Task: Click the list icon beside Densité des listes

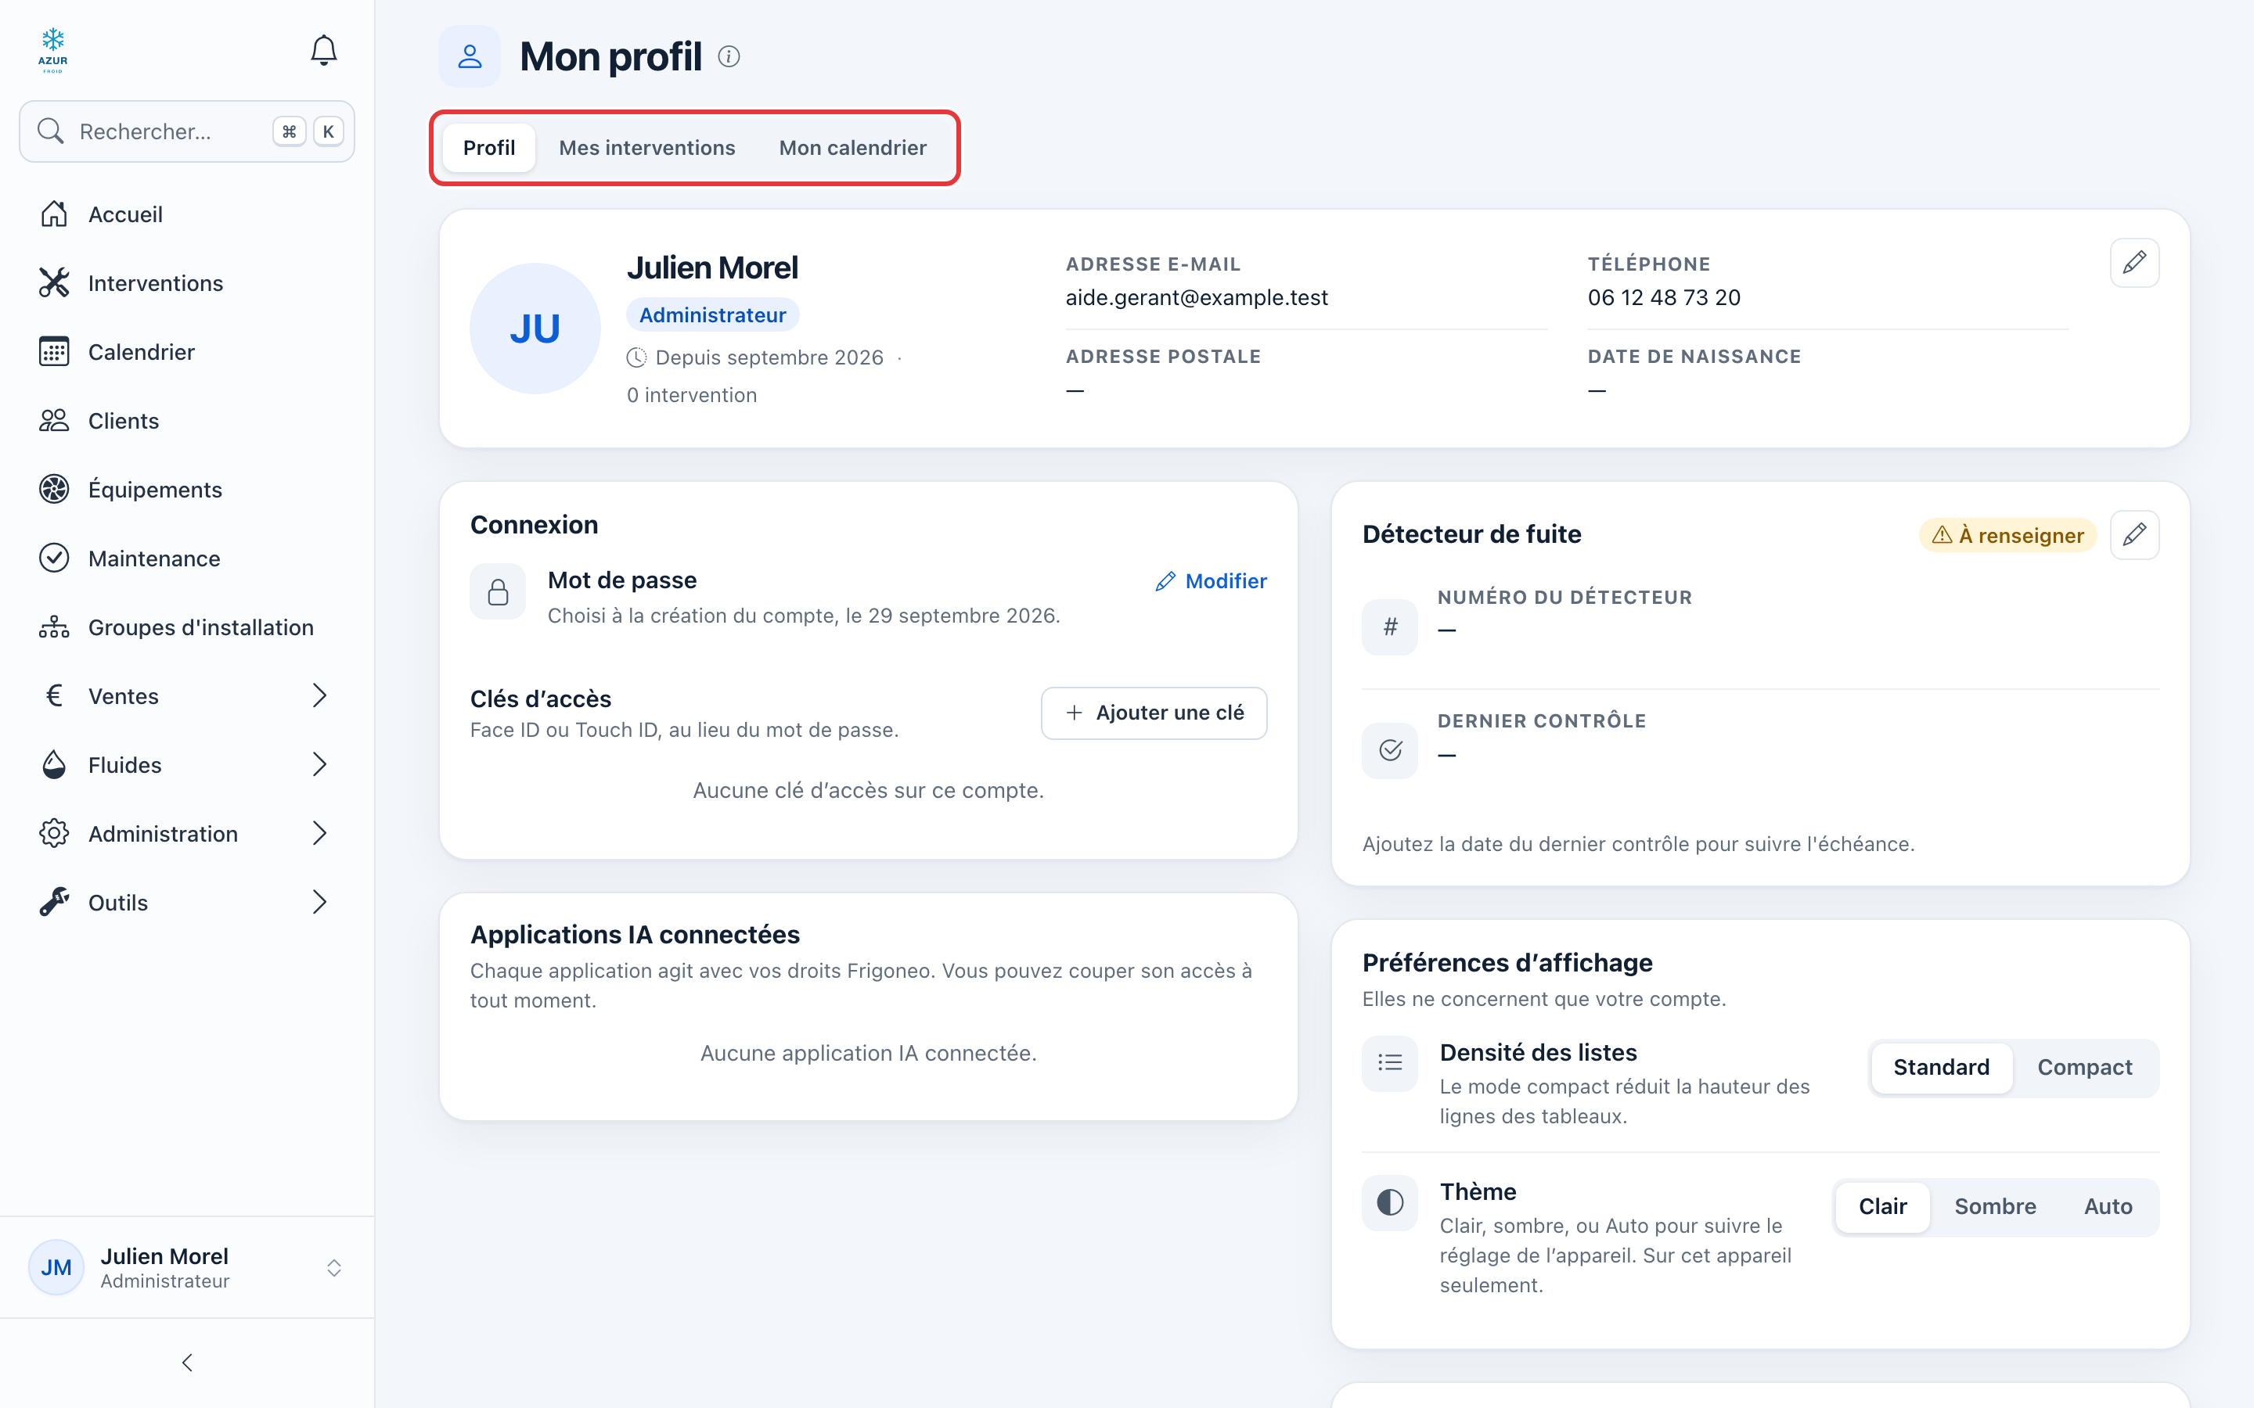Action: tap(1390, 1064)
